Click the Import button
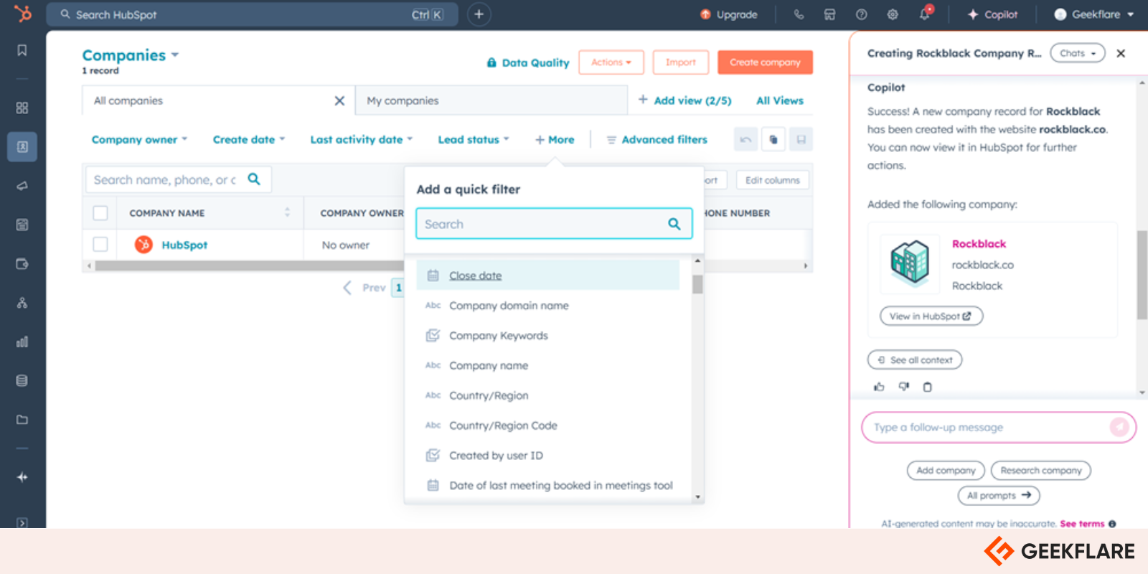The height and width of the screenshot is (574, 1148). tap(681, 62)
